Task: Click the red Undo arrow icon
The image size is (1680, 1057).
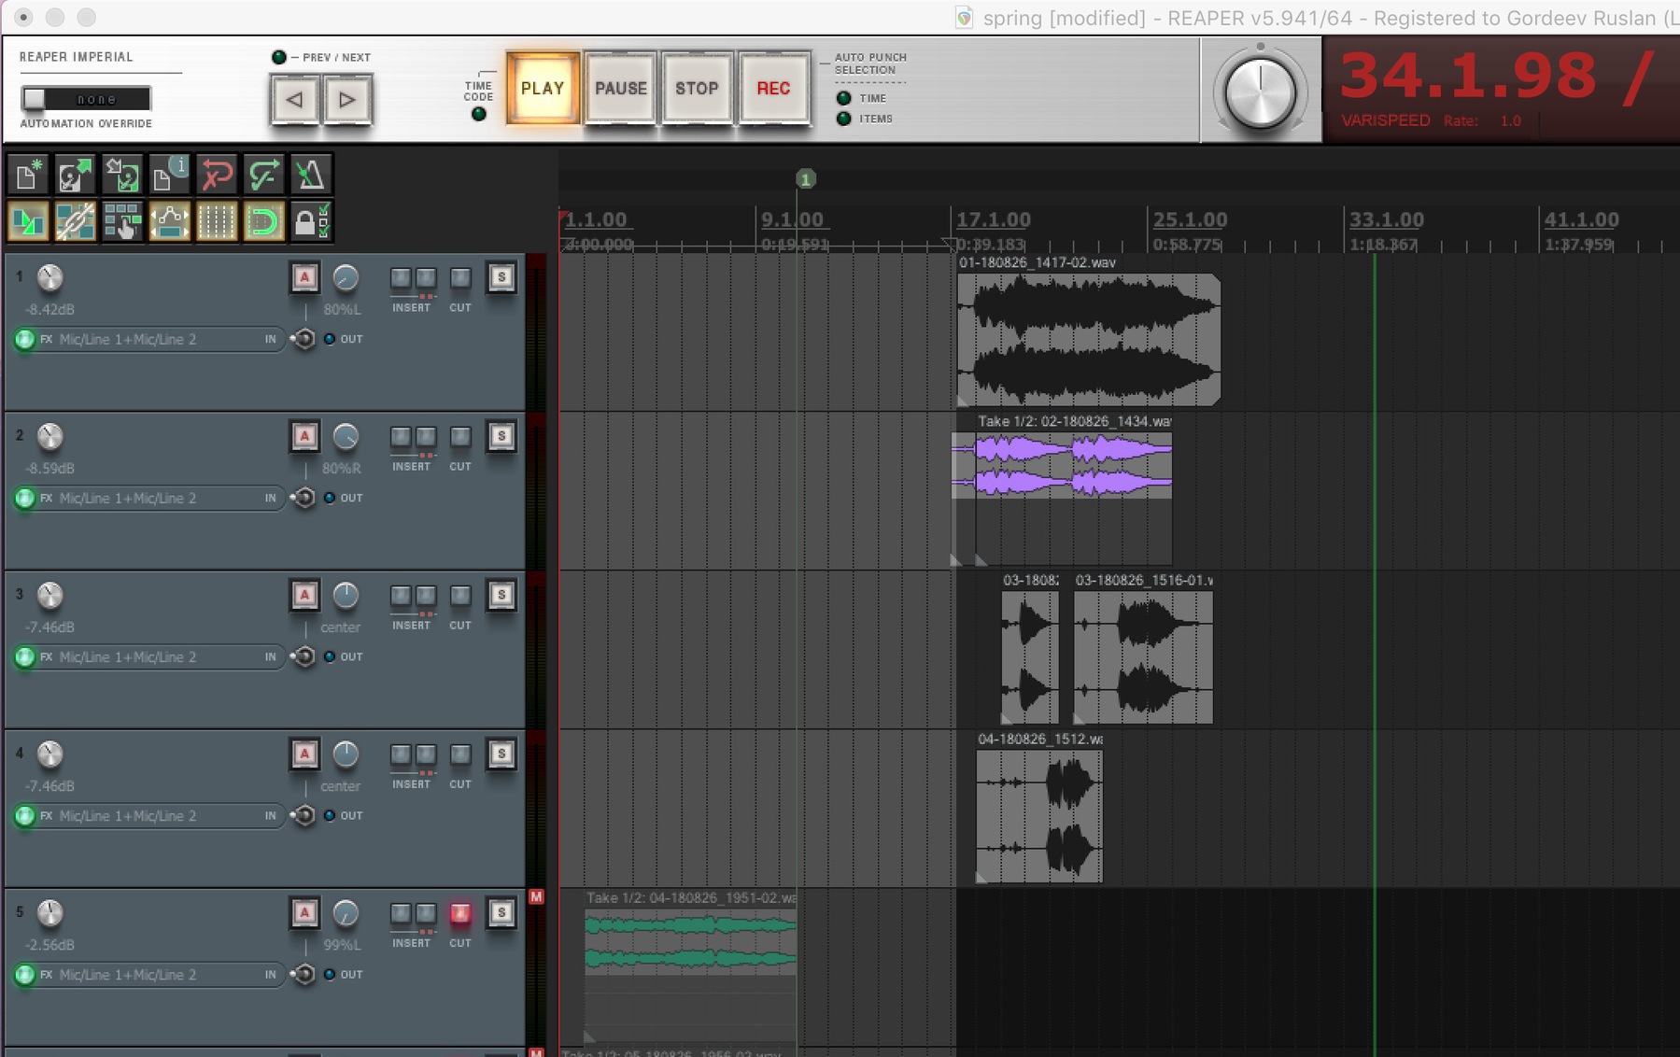Action: click(217, 175)
